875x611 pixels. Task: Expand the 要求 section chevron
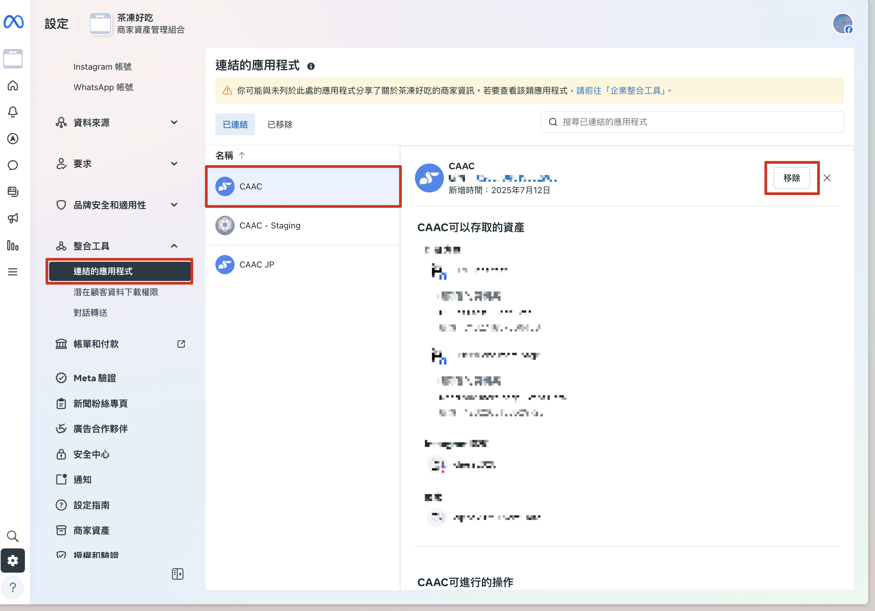point(174,164)
